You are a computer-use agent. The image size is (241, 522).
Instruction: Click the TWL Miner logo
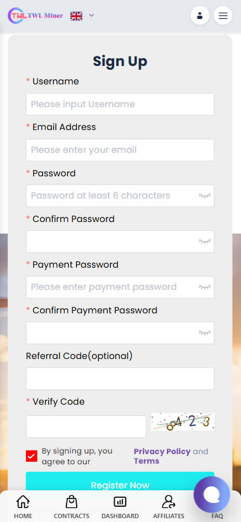(x=36, y=15)
